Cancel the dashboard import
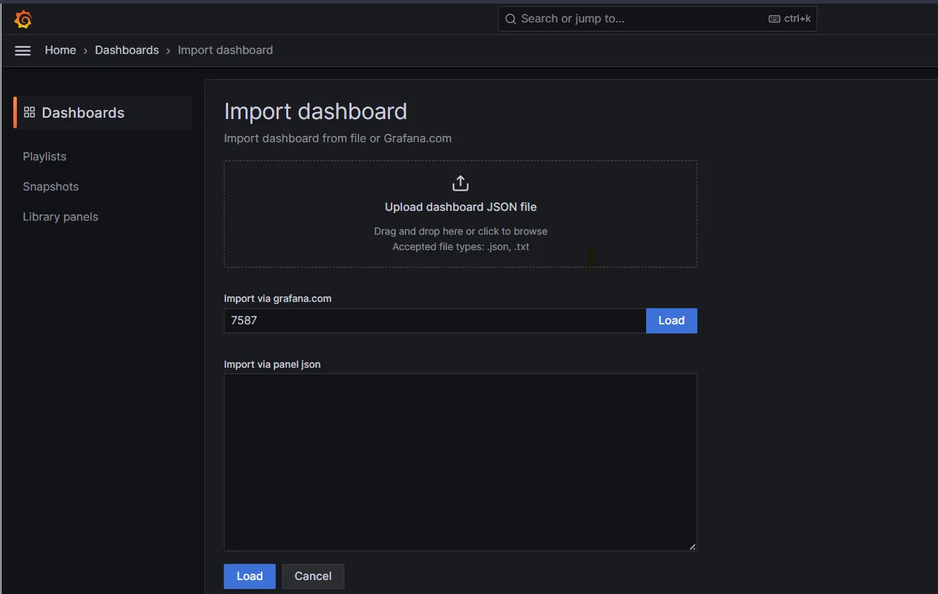The height and width of the screenshot is (594, 938). click(313, 576)
